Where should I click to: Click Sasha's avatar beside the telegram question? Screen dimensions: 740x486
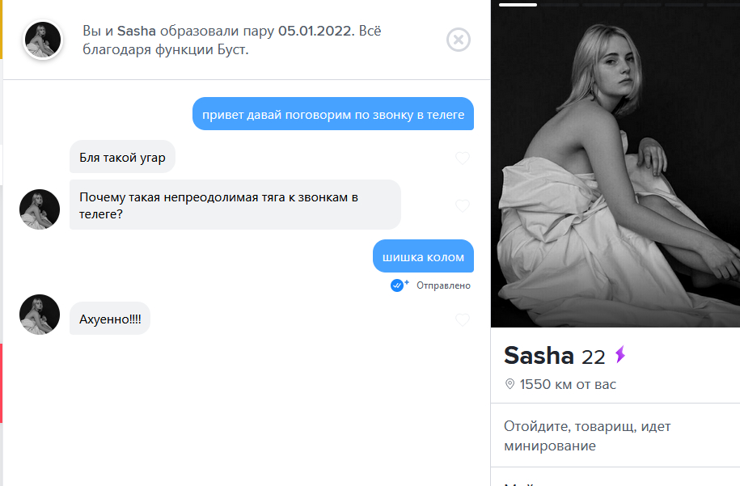pyautogui.click(x=40, y=209)
